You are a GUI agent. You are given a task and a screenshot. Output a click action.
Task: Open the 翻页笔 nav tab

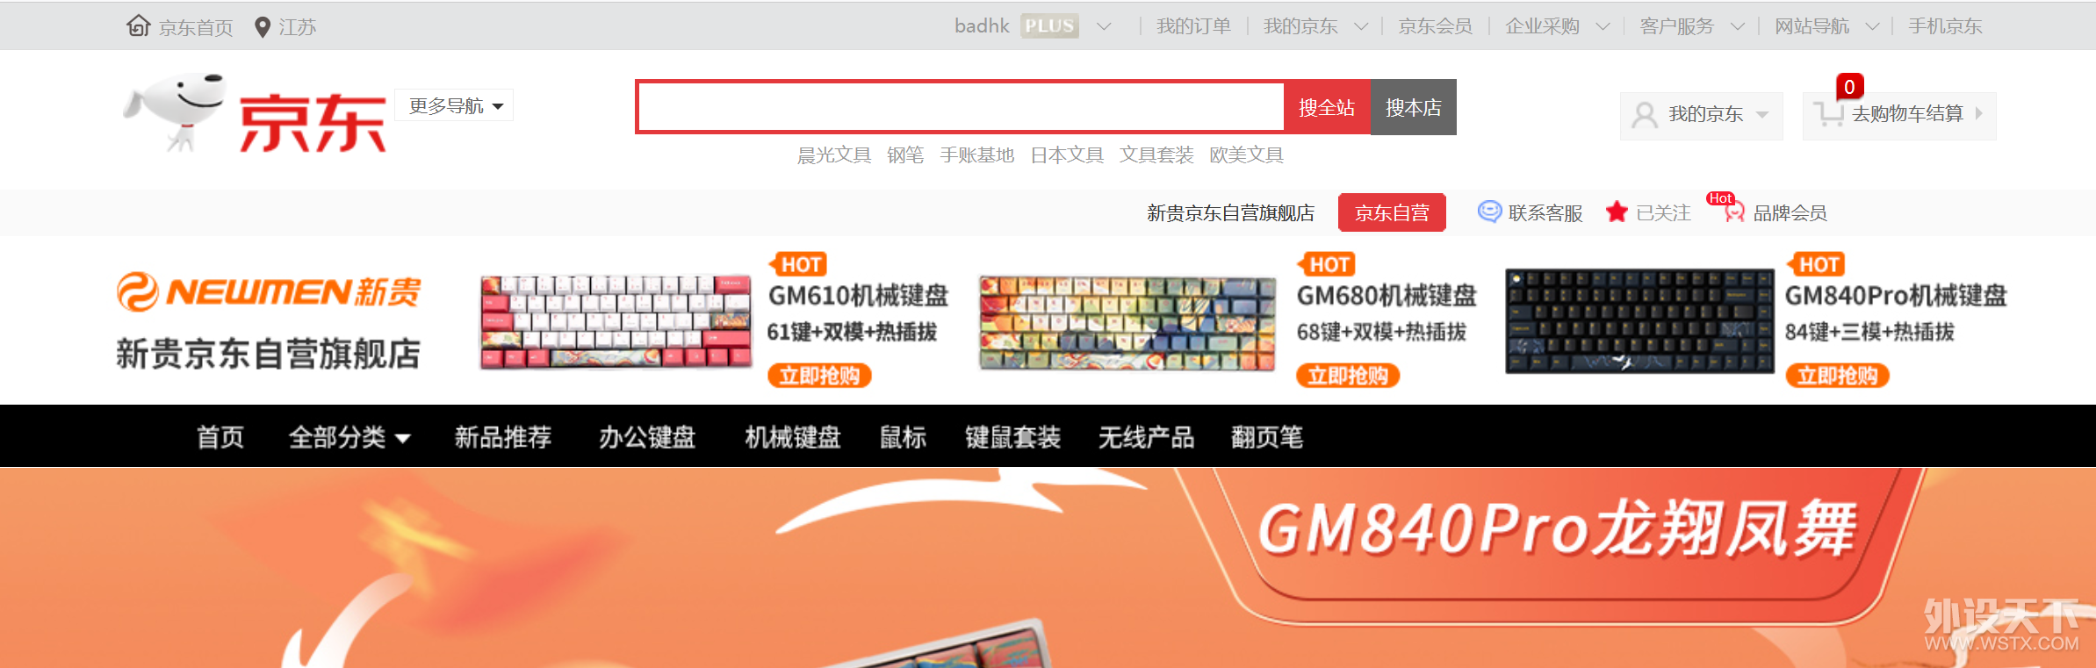1267,436
